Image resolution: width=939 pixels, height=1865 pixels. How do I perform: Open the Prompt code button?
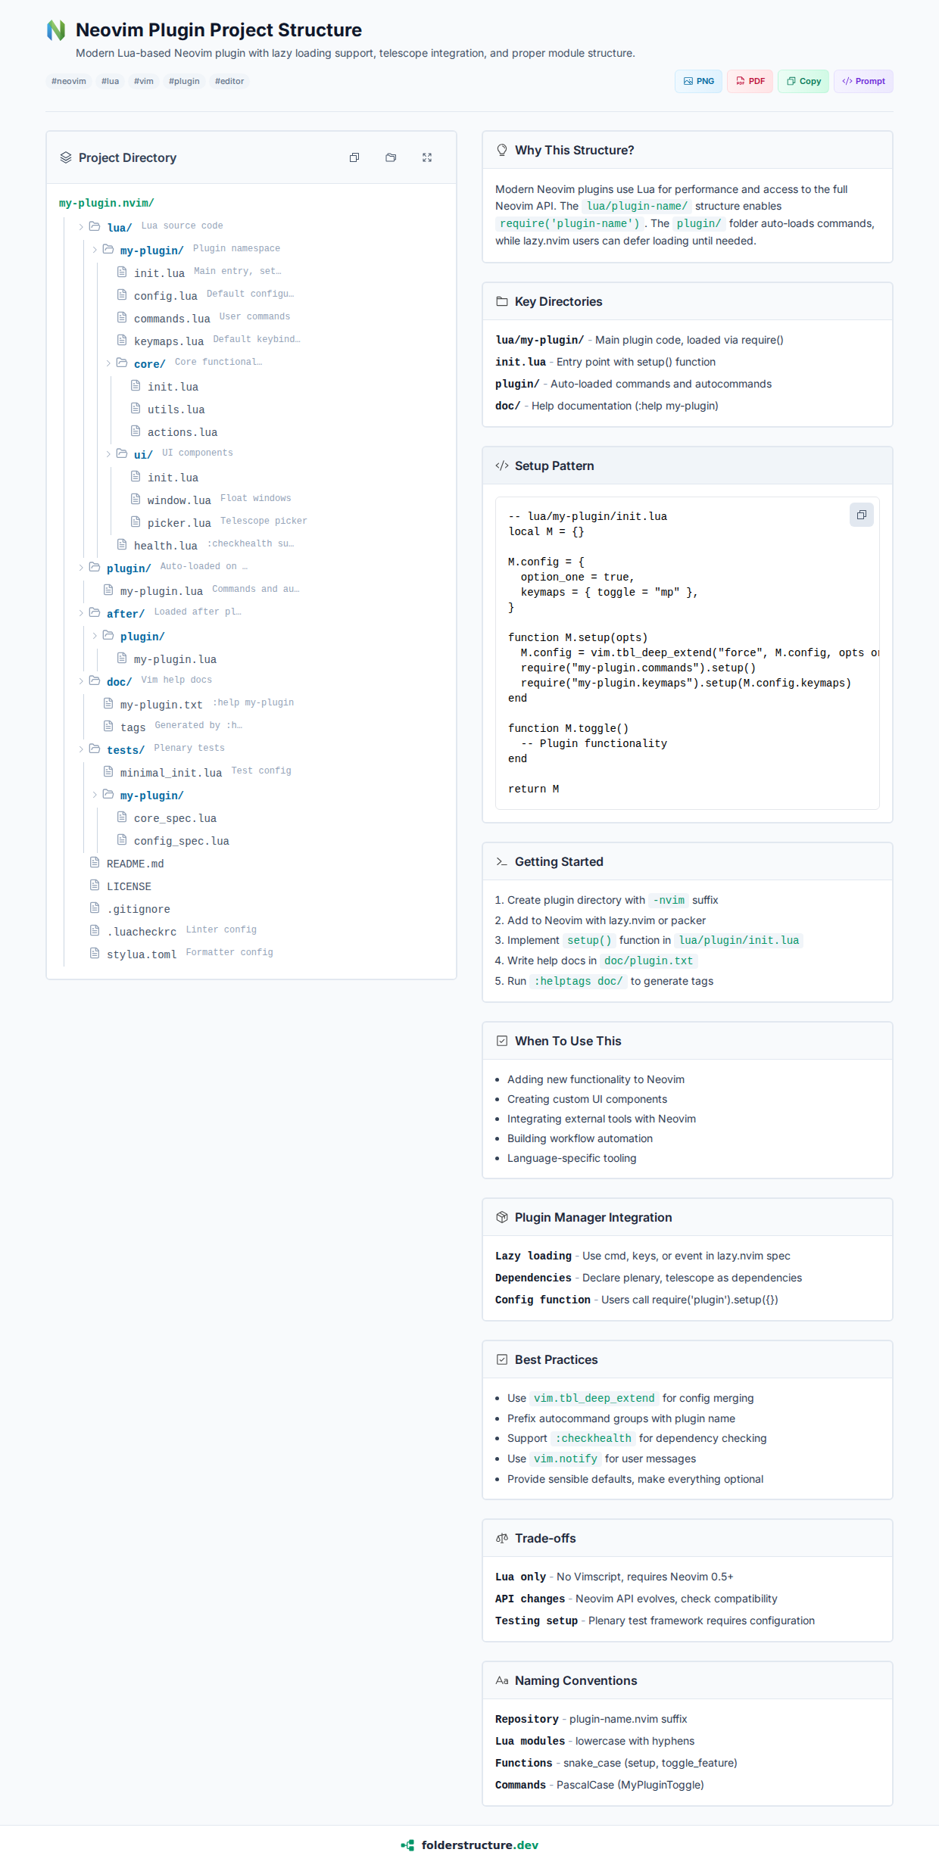coord(863,81)
